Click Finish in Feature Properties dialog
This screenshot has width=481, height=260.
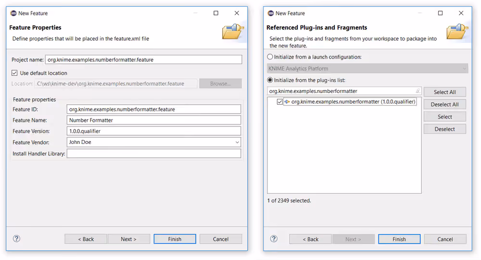point(175,239)
